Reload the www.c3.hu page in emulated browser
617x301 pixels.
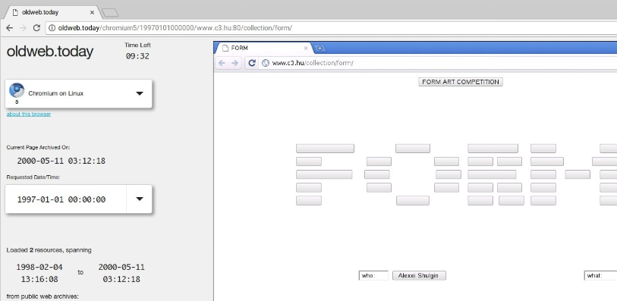(252, 63)
